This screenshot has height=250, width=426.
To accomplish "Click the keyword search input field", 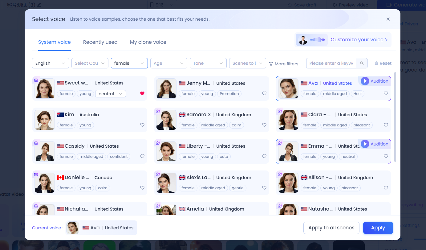I will tap(331, 63).
